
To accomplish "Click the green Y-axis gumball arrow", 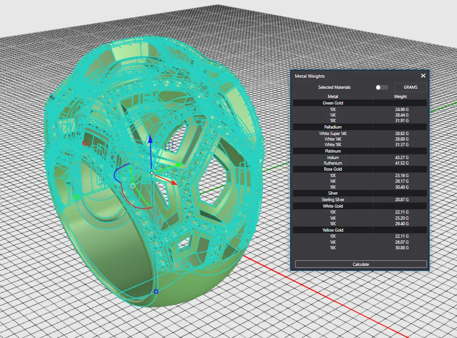I will pyautogui.click(x=179, y=164).
